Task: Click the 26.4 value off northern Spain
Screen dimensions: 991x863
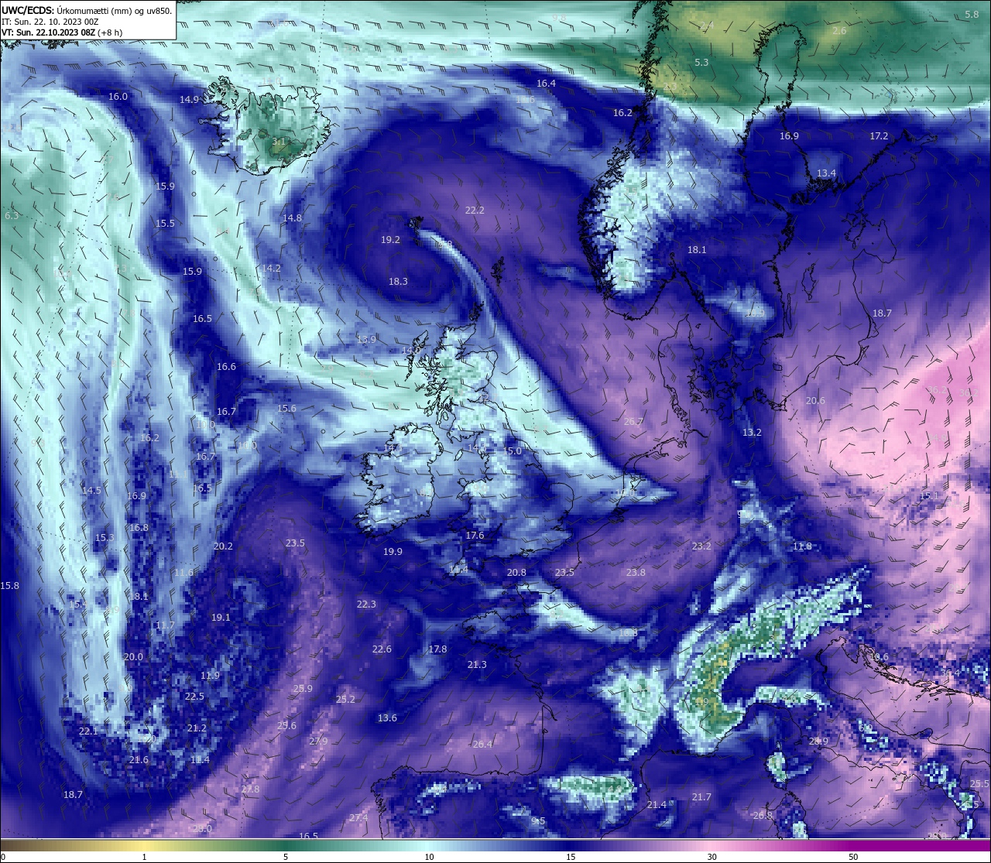Action: click(x=482, y=745)
